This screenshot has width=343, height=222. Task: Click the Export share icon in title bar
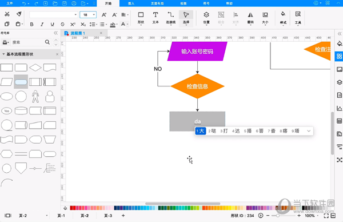[83, 3]
